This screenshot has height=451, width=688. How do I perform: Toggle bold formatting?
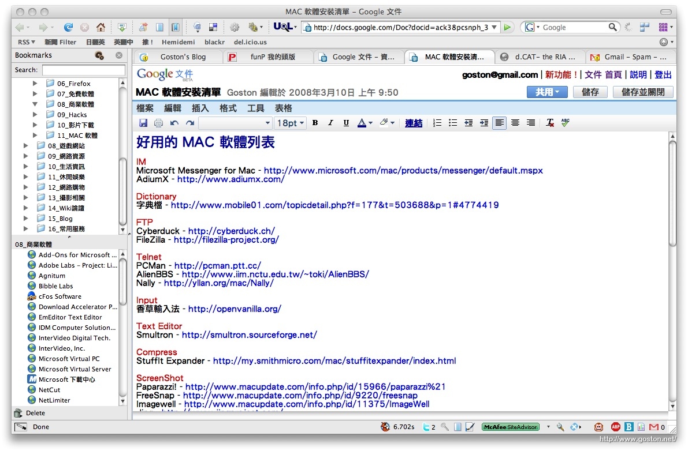coord(315,123)
